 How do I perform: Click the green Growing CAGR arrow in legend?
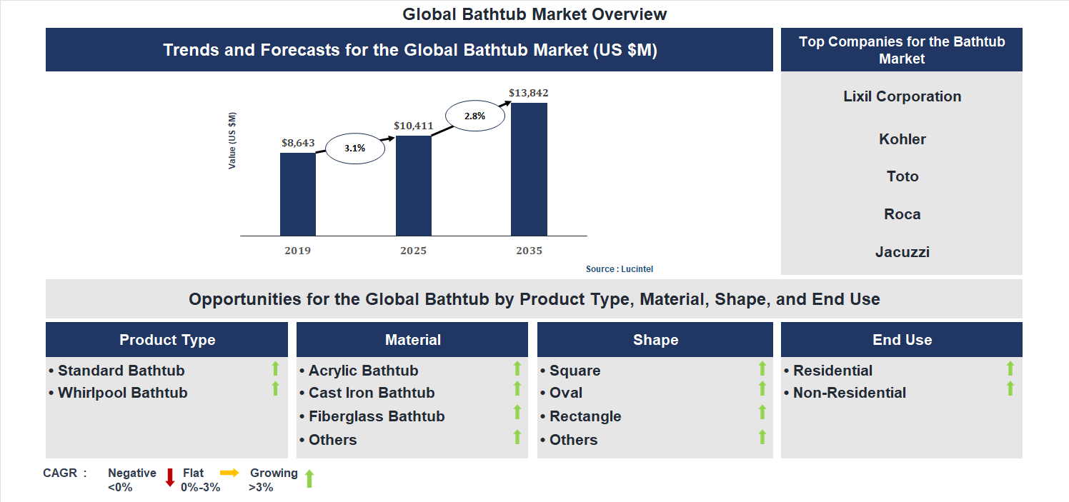tap(310, 478)
